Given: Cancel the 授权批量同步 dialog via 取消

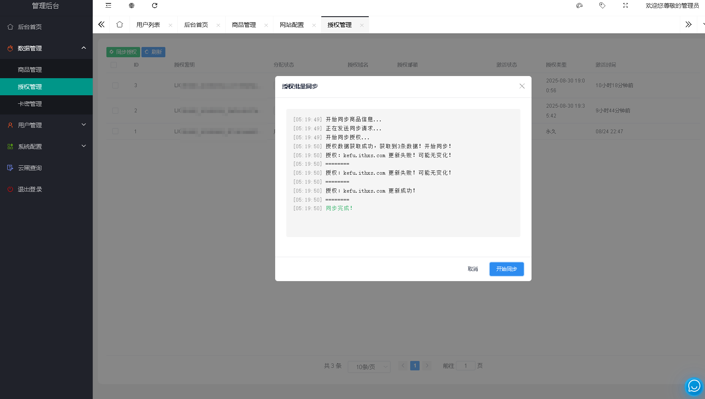Looking at the screenshot, I should (473, 269).
